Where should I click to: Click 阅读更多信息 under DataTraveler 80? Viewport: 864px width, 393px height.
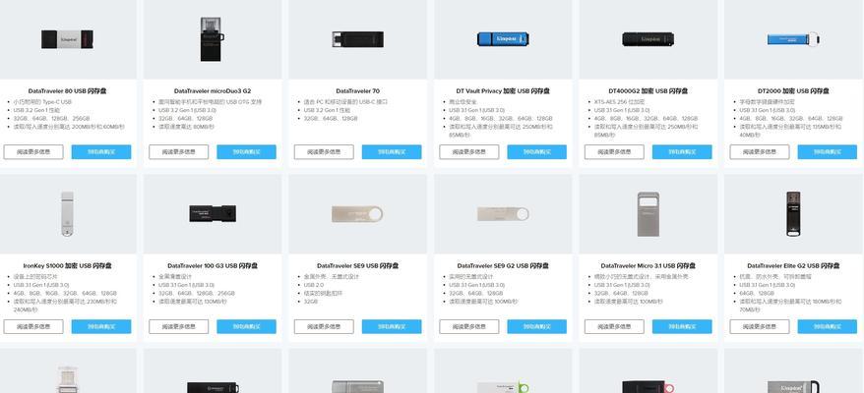click(x=33, y=152)
